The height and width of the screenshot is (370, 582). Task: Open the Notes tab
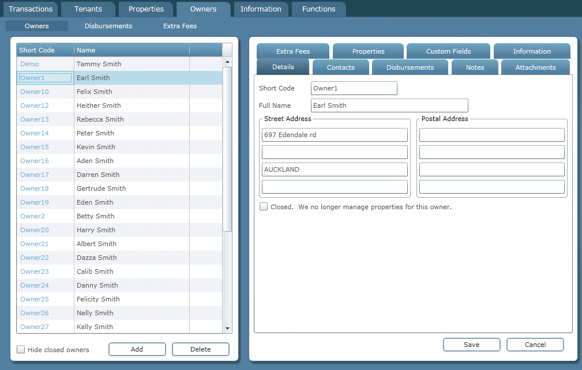point(475,67)
